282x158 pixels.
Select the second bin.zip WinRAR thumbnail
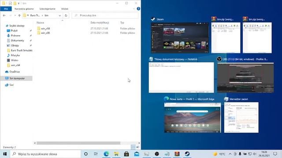[x=257, y=38]
